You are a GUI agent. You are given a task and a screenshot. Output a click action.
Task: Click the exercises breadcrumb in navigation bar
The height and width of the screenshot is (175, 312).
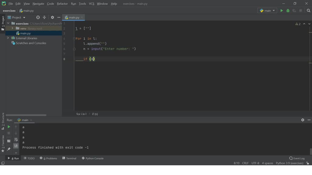(x=9, y=11)
